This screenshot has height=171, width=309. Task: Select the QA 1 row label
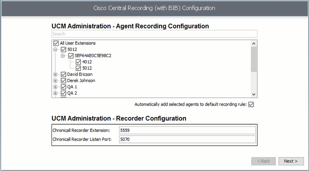tap(72, 87)
